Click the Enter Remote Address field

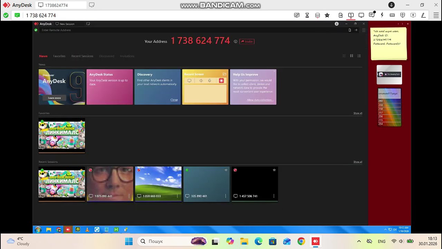[193, 30]
